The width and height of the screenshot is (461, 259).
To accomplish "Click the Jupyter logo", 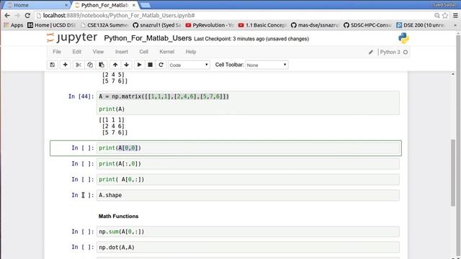I will tap(72, 37).
